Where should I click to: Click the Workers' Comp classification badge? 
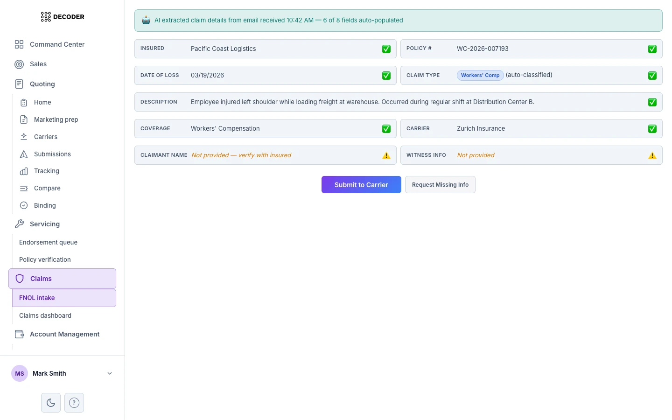pos(480,75)
